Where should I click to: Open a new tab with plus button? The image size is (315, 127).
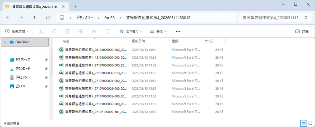(76, 7)
